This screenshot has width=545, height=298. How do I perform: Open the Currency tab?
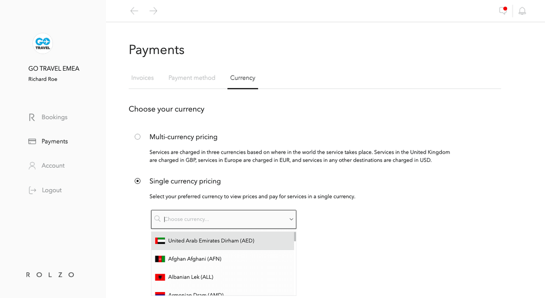(243, 78)
